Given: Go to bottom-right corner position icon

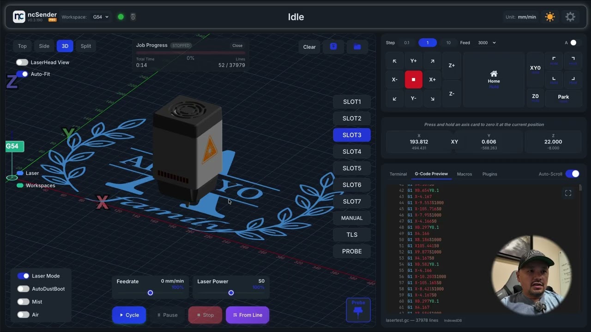Looking at the screenshot, I should (573, 79).
